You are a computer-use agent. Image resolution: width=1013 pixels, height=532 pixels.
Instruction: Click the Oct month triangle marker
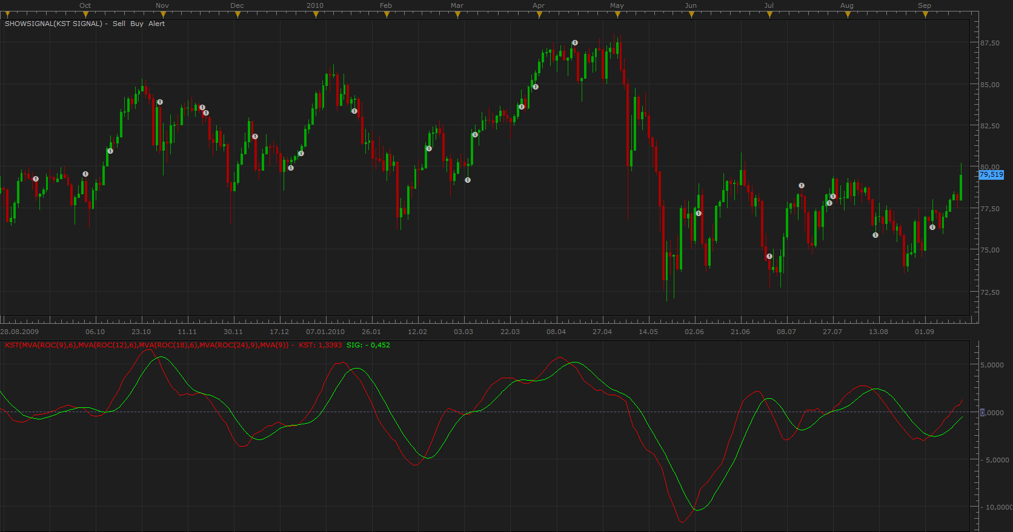85,15
